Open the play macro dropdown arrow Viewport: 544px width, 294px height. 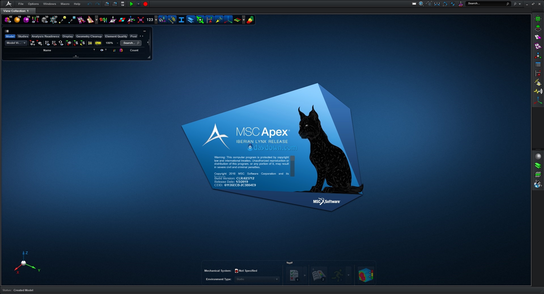tap(138, 4)
